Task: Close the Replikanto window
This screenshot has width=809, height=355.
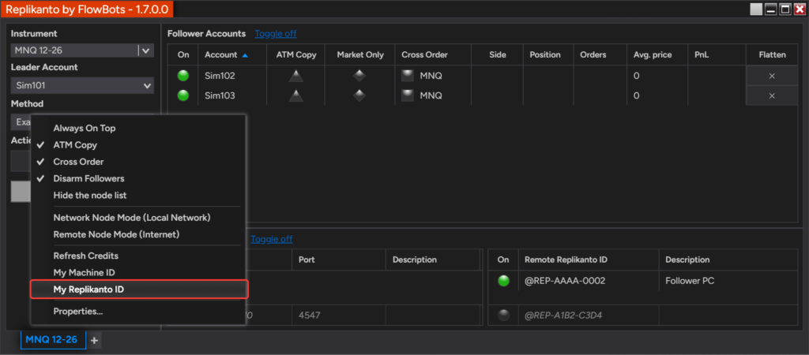Action: pyautogui.click(x=800, y=9)
